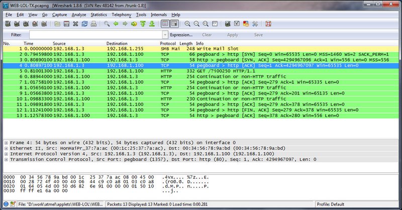402x210 pixels.
Task: Click the Open capture file folder icon
Action: coord(57,24)
